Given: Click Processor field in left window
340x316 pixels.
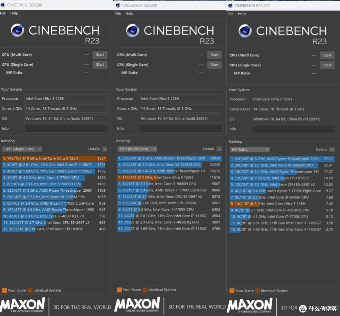Looking at the screenshot, I should click(x=66, y=99).
